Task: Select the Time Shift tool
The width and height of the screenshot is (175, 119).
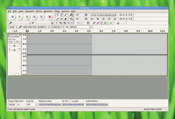Action: point(61,19)
